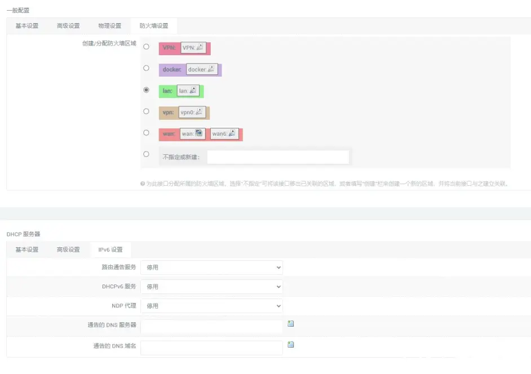Click the add icon beside 通告的 DNS 域名
Viewport: 531px width, 374px height.
tap(290, 345)
